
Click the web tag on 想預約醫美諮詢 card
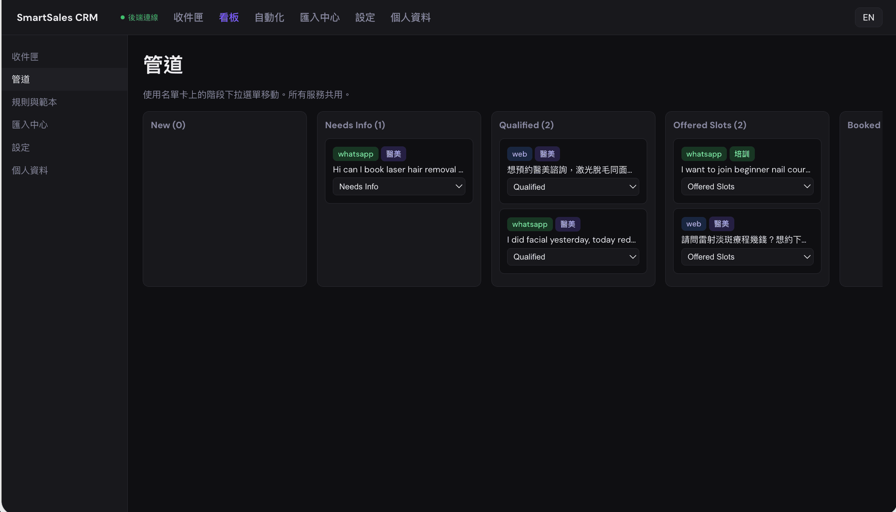pyautogui.click(x=519, y=154)
